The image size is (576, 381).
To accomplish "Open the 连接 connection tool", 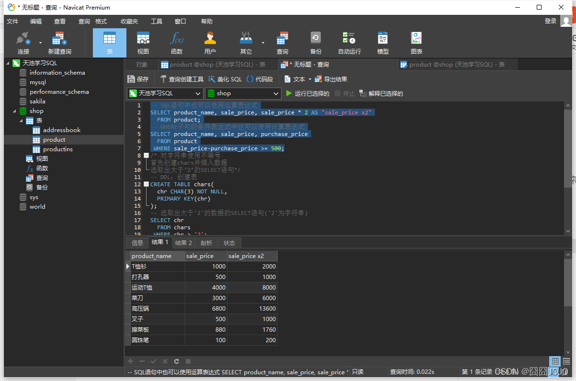I will click(23, 43).
